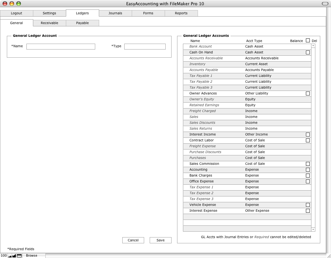331x258 pixels.
Task: Click the Freight Expense account name
Action: (x=203, y=146)
